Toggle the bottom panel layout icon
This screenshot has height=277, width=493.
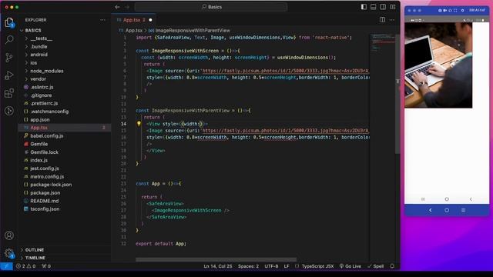(373, 7)
